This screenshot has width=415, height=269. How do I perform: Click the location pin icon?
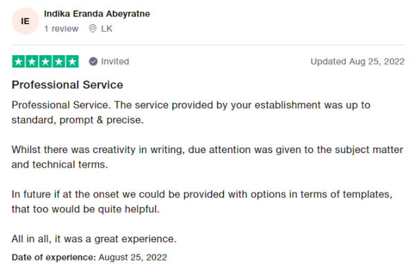(x=93, y=28)
